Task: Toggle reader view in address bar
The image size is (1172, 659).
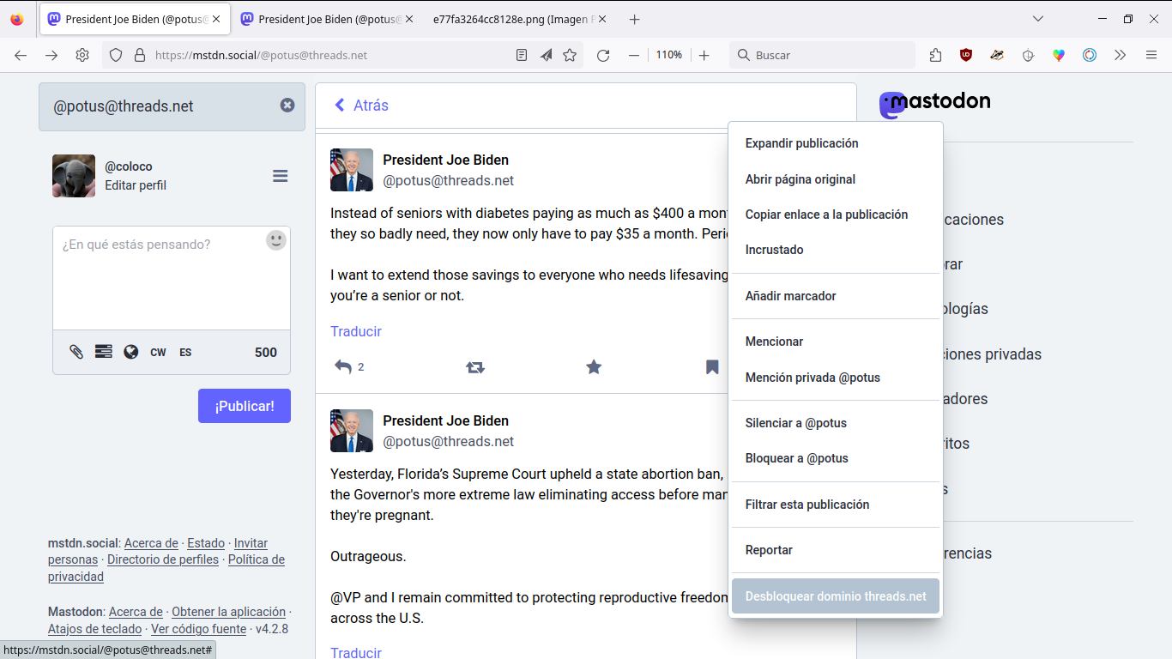Action: pos(522,55)
